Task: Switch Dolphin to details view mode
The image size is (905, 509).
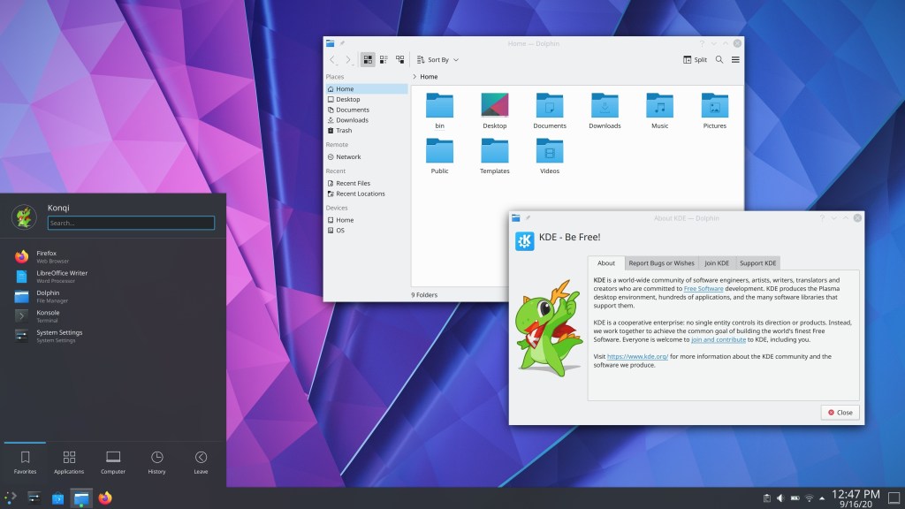Action: [x=399, y=59]
